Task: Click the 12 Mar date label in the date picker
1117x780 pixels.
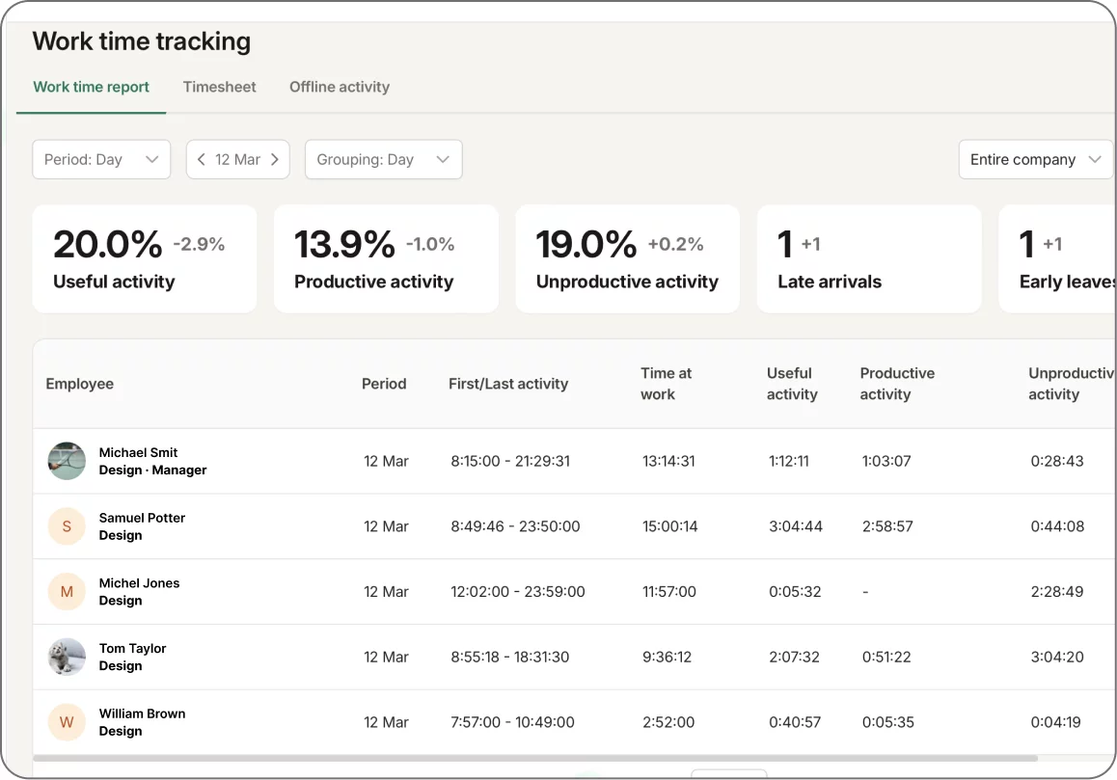Action: click(x=238, y=159)
